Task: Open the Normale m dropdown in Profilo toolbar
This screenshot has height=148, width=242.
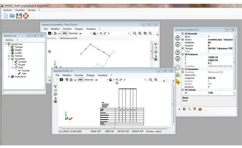Action: [x=107, y=80]
